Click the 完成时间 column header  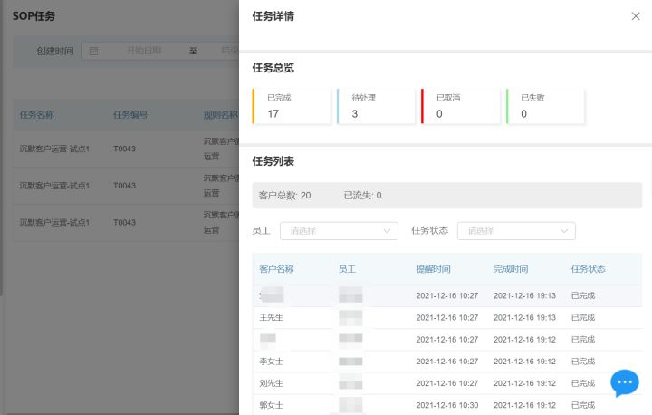[511, 269]
